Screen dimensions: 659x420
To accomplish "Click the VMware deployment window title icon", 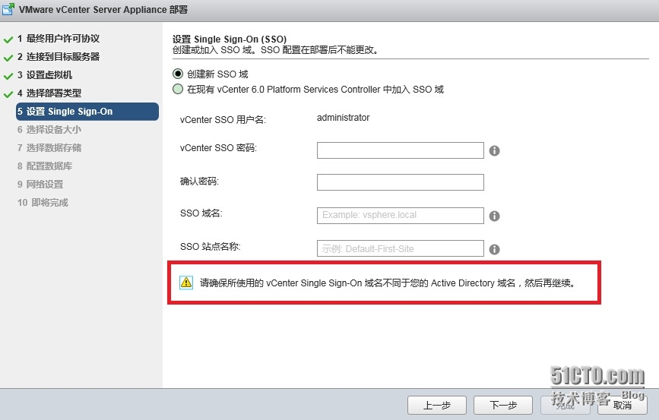I will coord(8,9).
